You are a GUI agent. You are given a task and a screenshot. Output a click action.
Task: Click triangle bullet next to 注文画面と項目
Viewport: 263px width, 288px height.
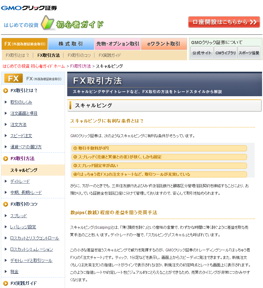[6, 113]
